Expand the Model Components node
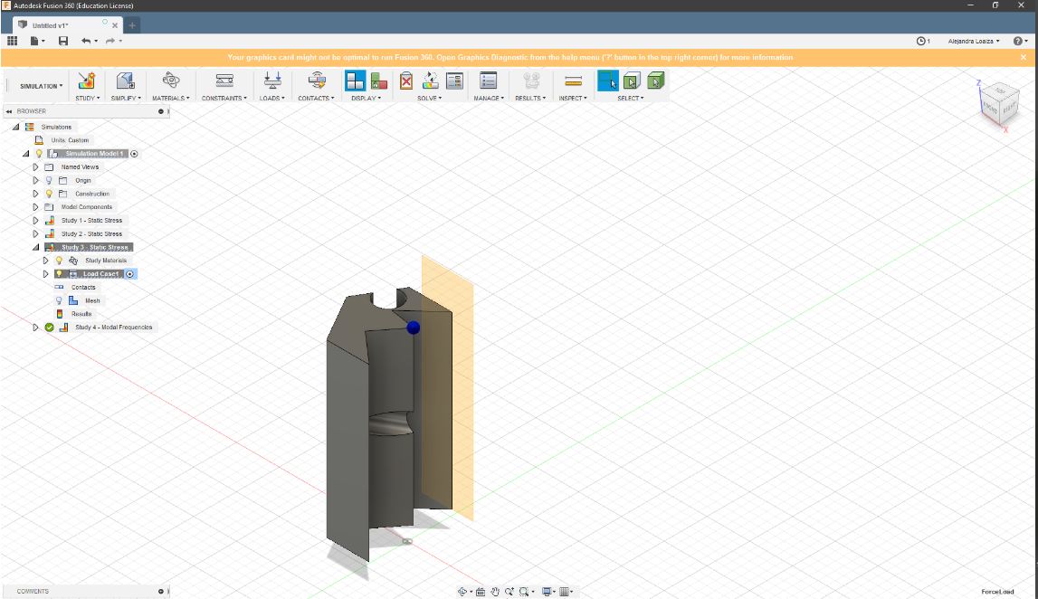The height and width of the screenshot is (599, 1038). [36, 207]
